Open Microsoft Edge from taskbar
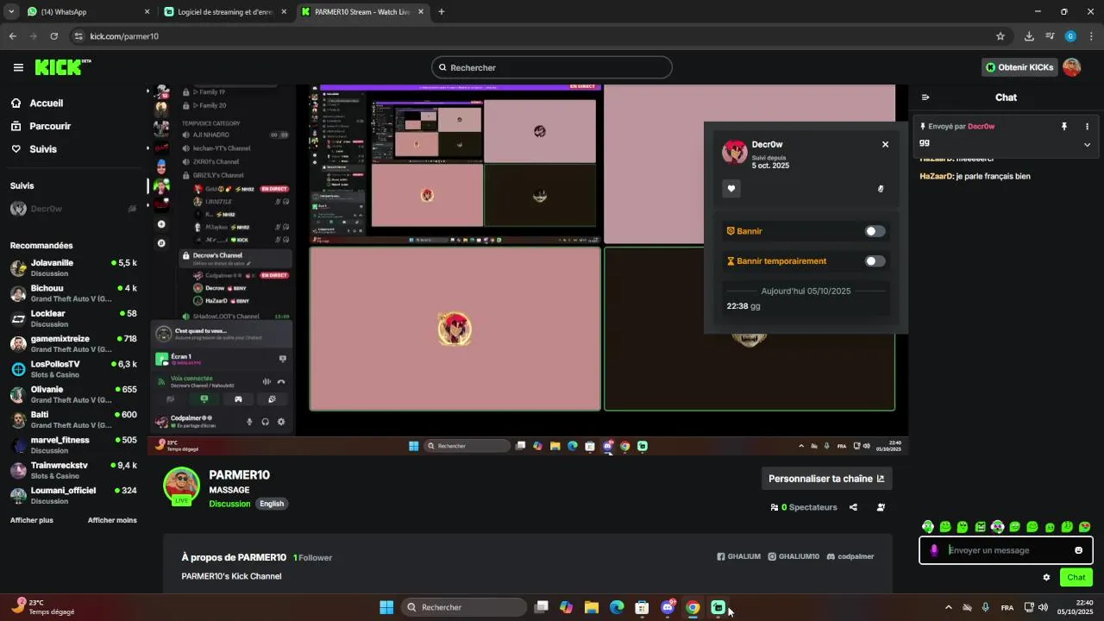Image resolution: width=1104 pixels, height=621 pixels. coord(617,607)
